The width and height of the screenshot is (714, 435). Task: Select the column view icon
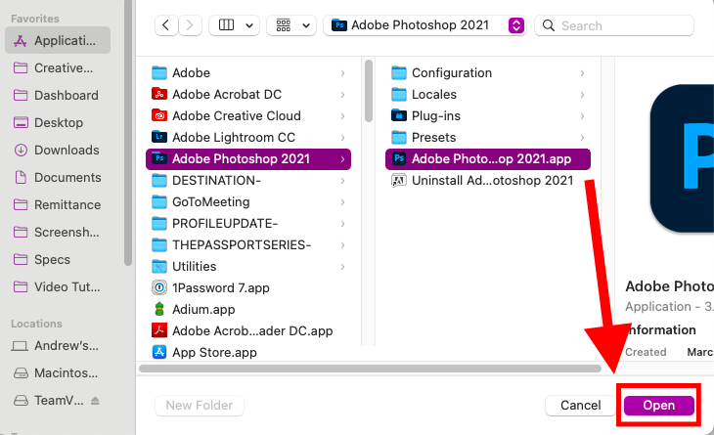(x=226, y=25)
